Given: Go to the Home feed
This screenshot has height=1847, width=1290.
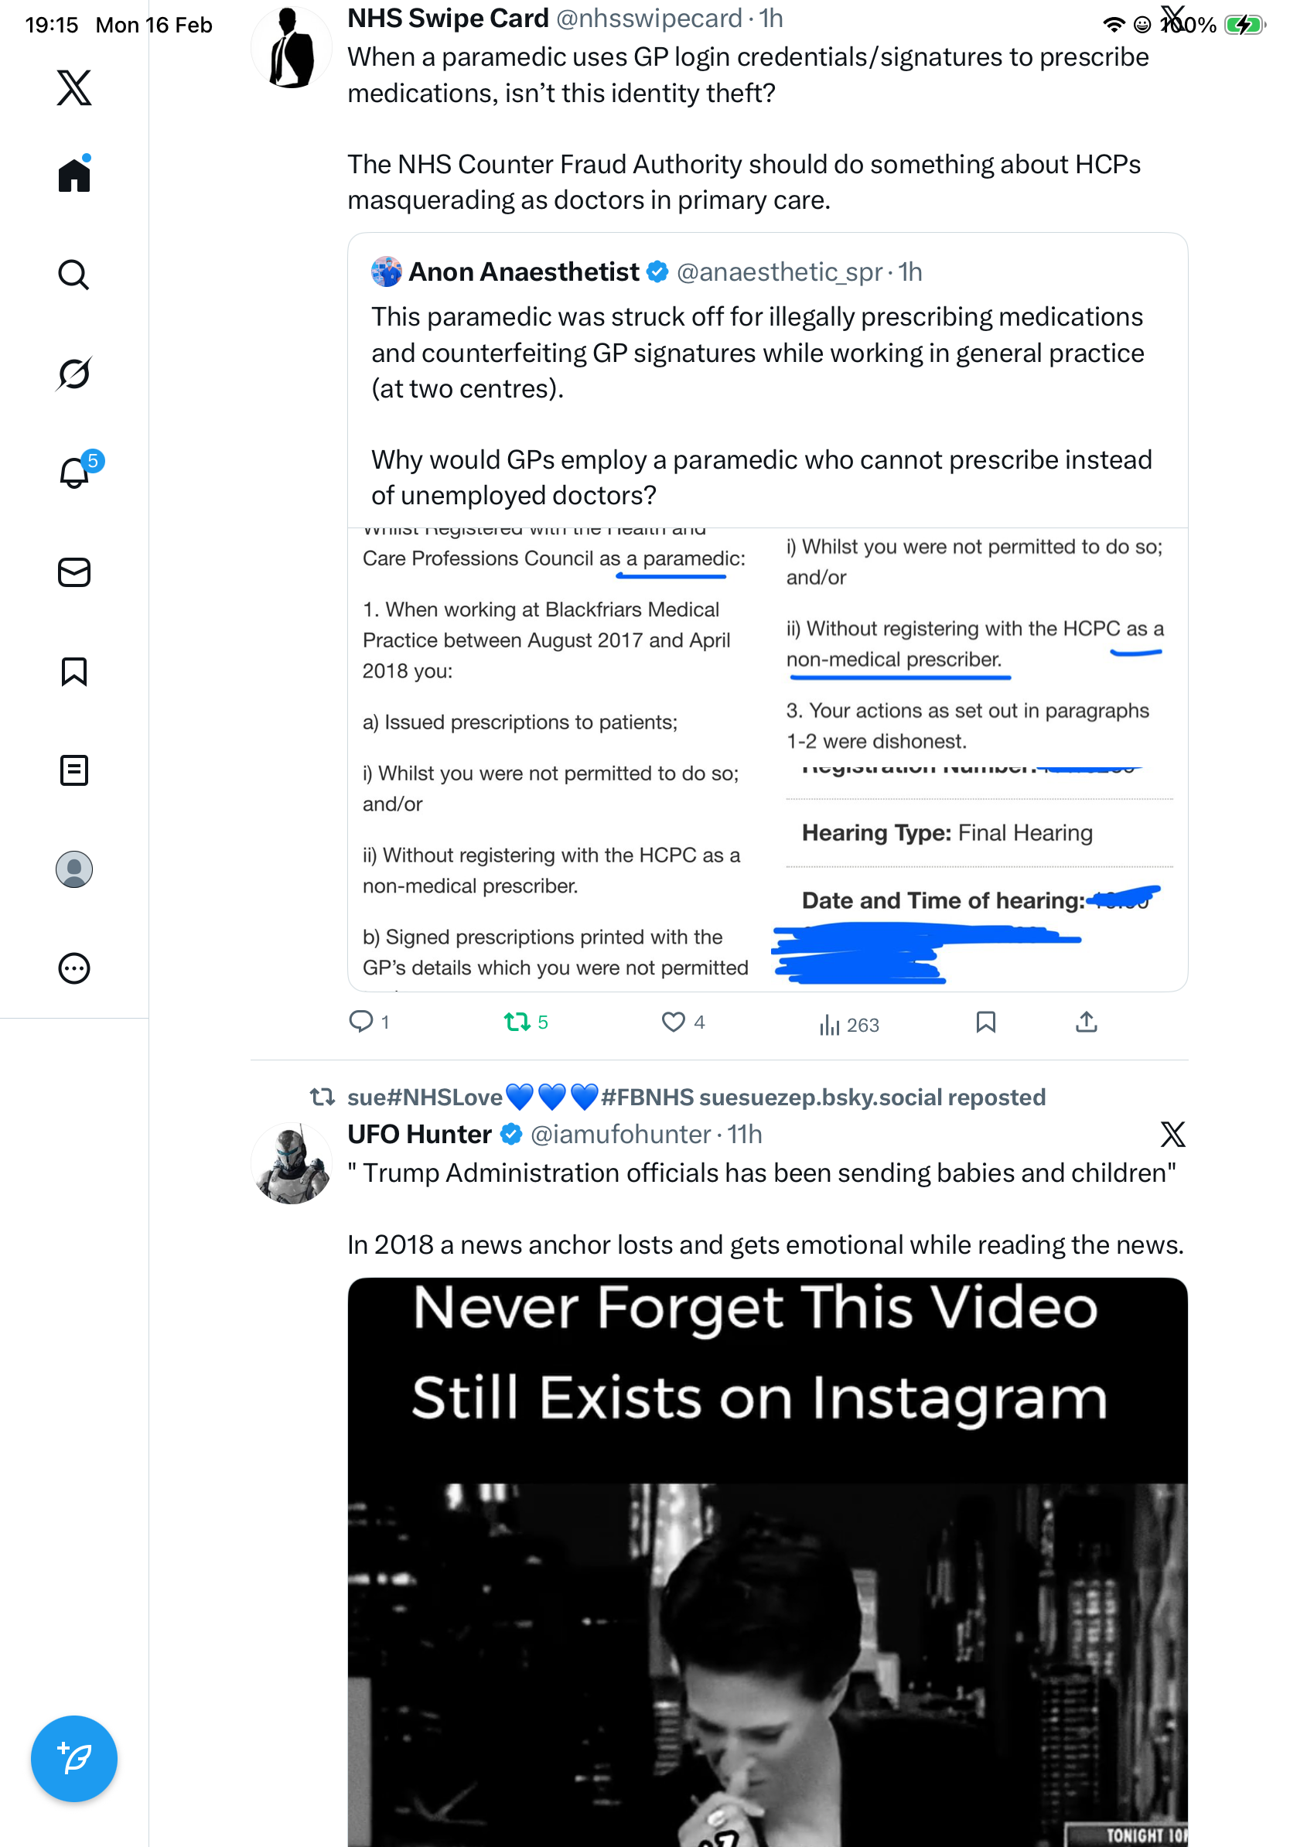Looking at the screenshot, I should point(74,174).
